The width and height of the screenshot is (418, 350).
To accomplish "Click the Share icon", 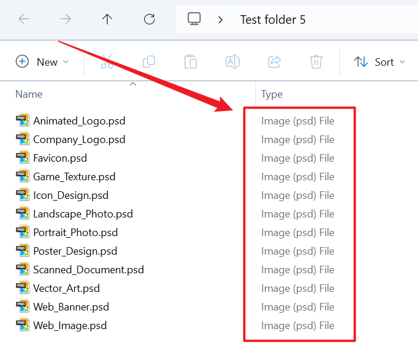I will (x=274, y=62).
